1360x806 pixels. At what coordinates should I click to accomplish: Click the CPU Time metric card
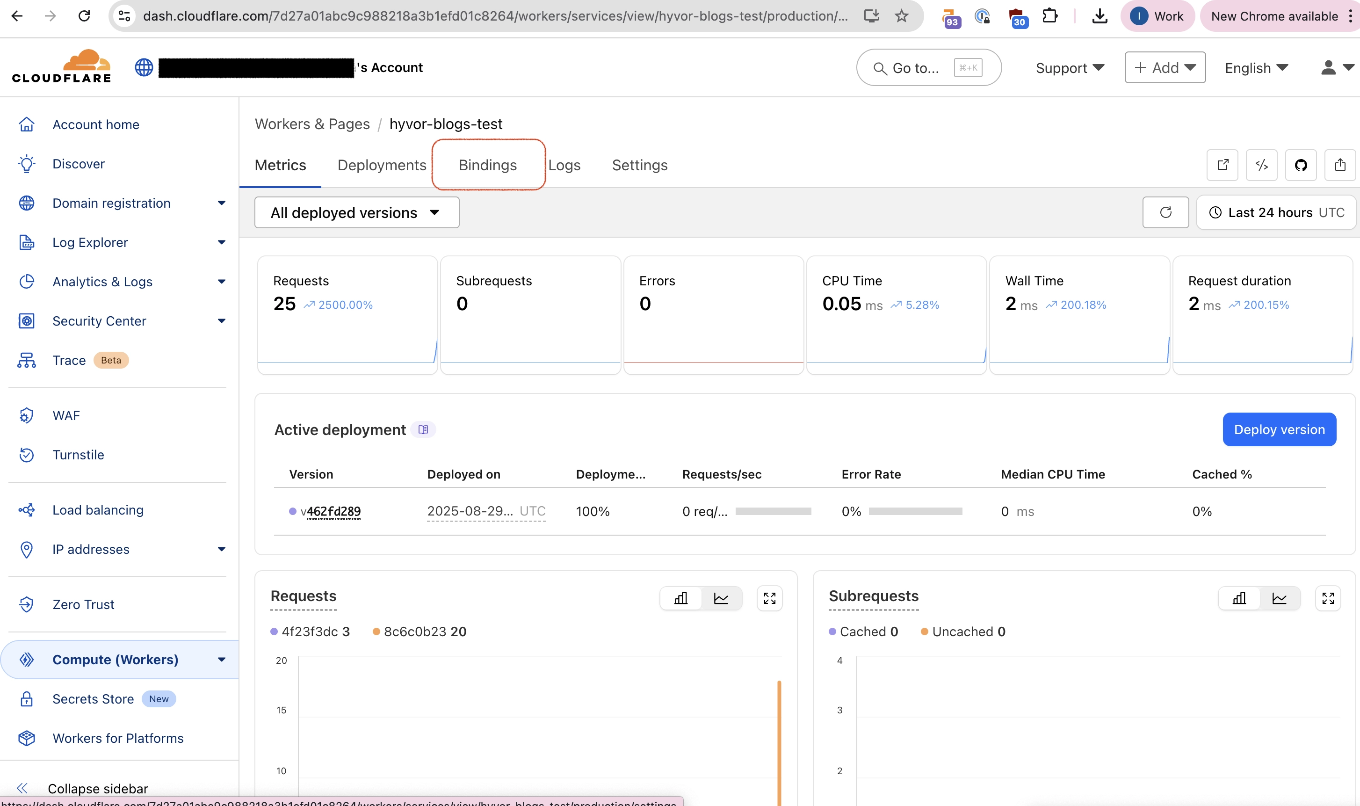(x=897, y=315)
